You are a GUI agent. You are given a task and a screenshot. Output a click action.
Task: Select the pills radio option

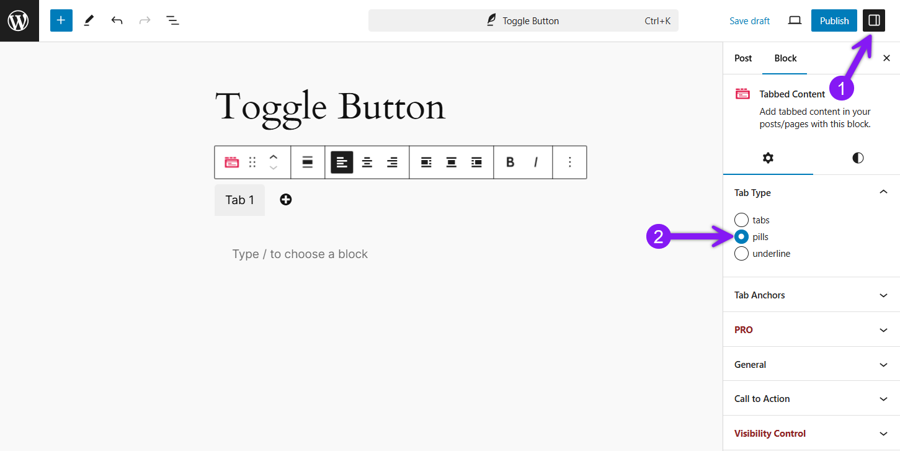pos(741,236)
